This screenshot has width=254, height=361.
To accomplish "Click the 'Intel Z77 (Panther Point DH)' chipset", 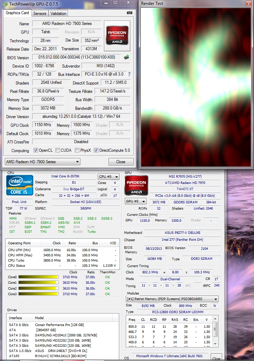I will (182, 240).
